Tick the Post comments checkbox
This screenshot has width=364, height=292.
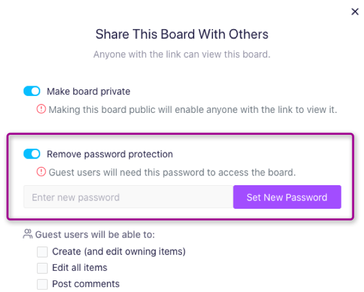tap(42, 284)
